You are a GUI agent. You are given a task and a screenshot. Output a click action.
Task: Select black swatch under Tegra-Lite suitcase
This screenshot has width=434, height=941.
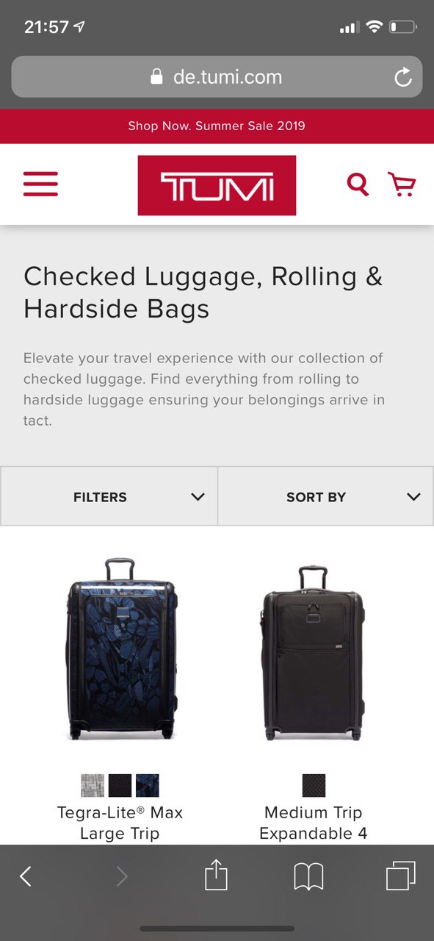click(x=120, y=785)
